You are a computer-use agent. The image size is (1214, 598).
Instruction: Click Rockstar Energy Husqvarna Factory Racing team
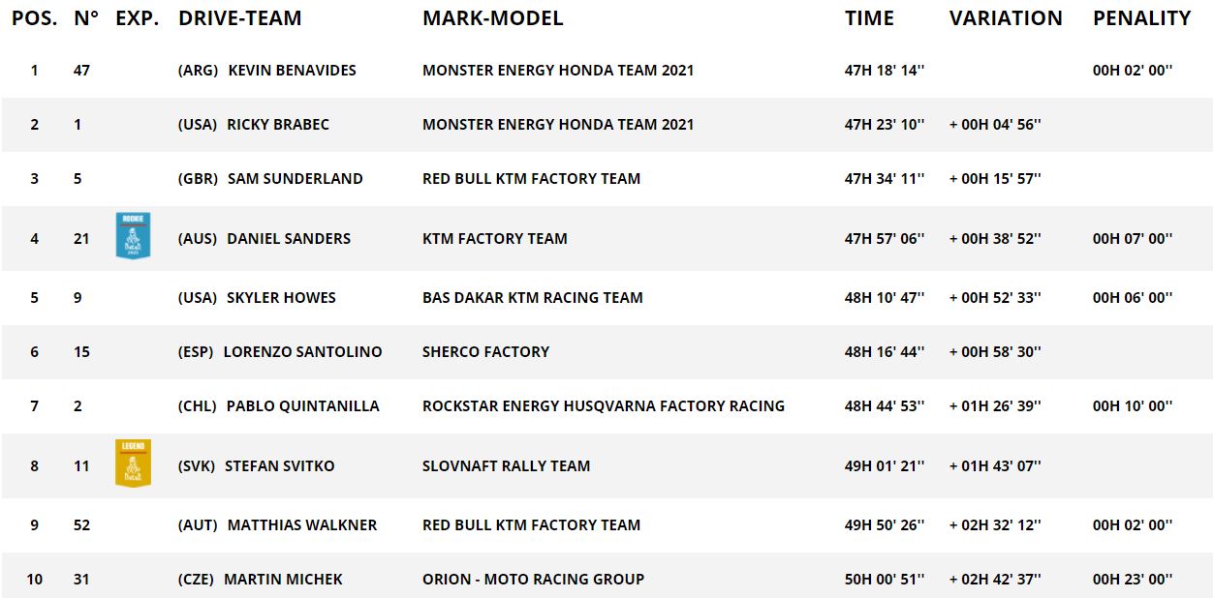(x=603, y=406)
